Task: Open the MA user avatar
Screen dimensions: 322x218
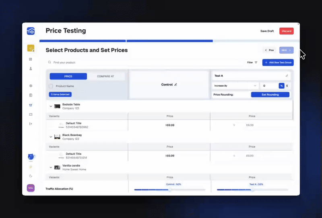Action: [x=31, y=188]
